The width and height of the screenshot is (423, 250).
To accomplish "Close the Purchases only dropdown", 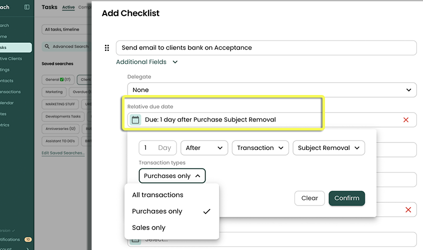I will 172,176.
